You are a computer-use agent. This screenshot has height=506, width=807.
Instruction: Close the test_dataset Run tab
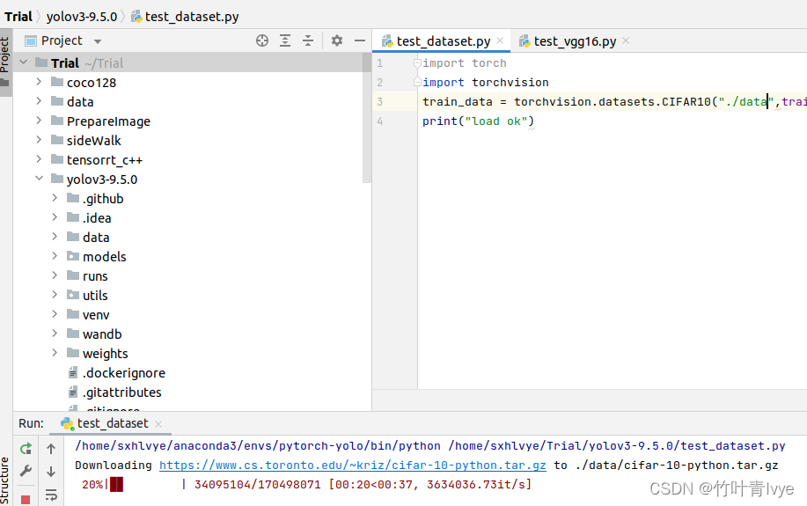(158, 424)
